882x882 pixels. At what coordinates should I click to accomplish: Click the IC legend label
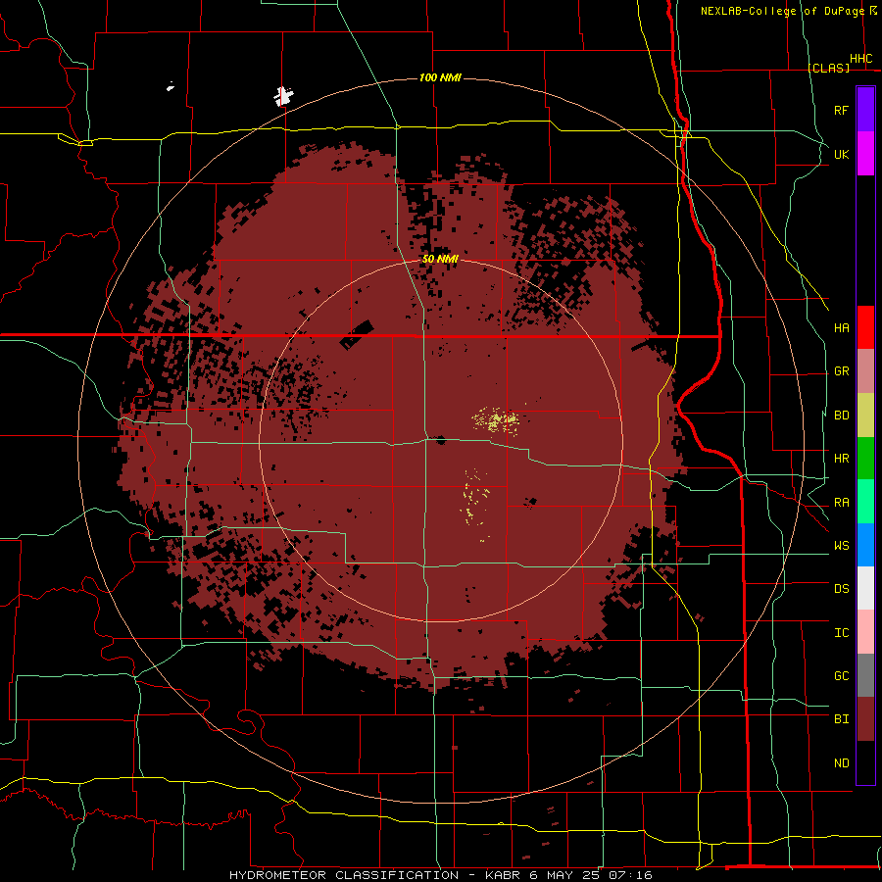[842, 633]
